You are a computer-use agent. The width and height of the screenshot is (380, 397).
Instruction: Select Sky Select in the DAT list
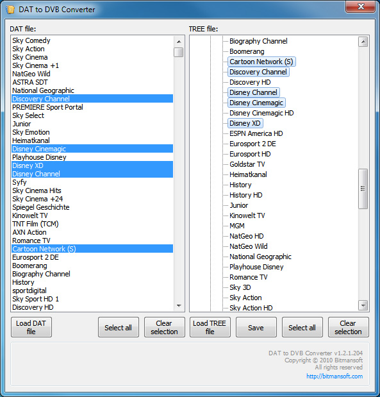(x=92, y=115)
